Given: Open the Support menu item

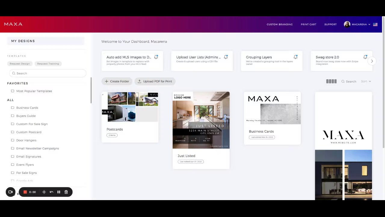Looking at the screenshot, I should click(x=331, y=24).
